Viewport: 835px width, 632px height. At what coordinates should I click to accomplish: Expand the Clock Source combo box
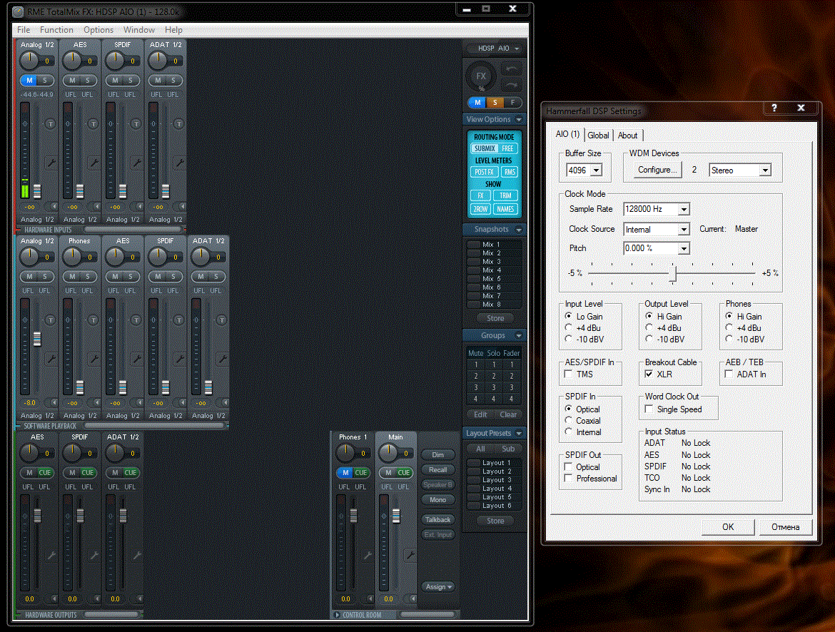tap(684, 230)
